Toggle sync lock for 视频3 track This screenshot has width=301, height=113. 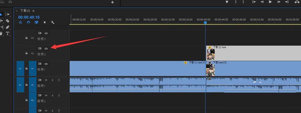tap(40, 33)
